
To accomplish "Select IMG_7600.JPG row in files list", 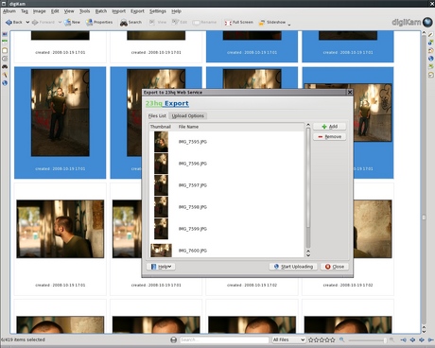I will tap(227, 251).
